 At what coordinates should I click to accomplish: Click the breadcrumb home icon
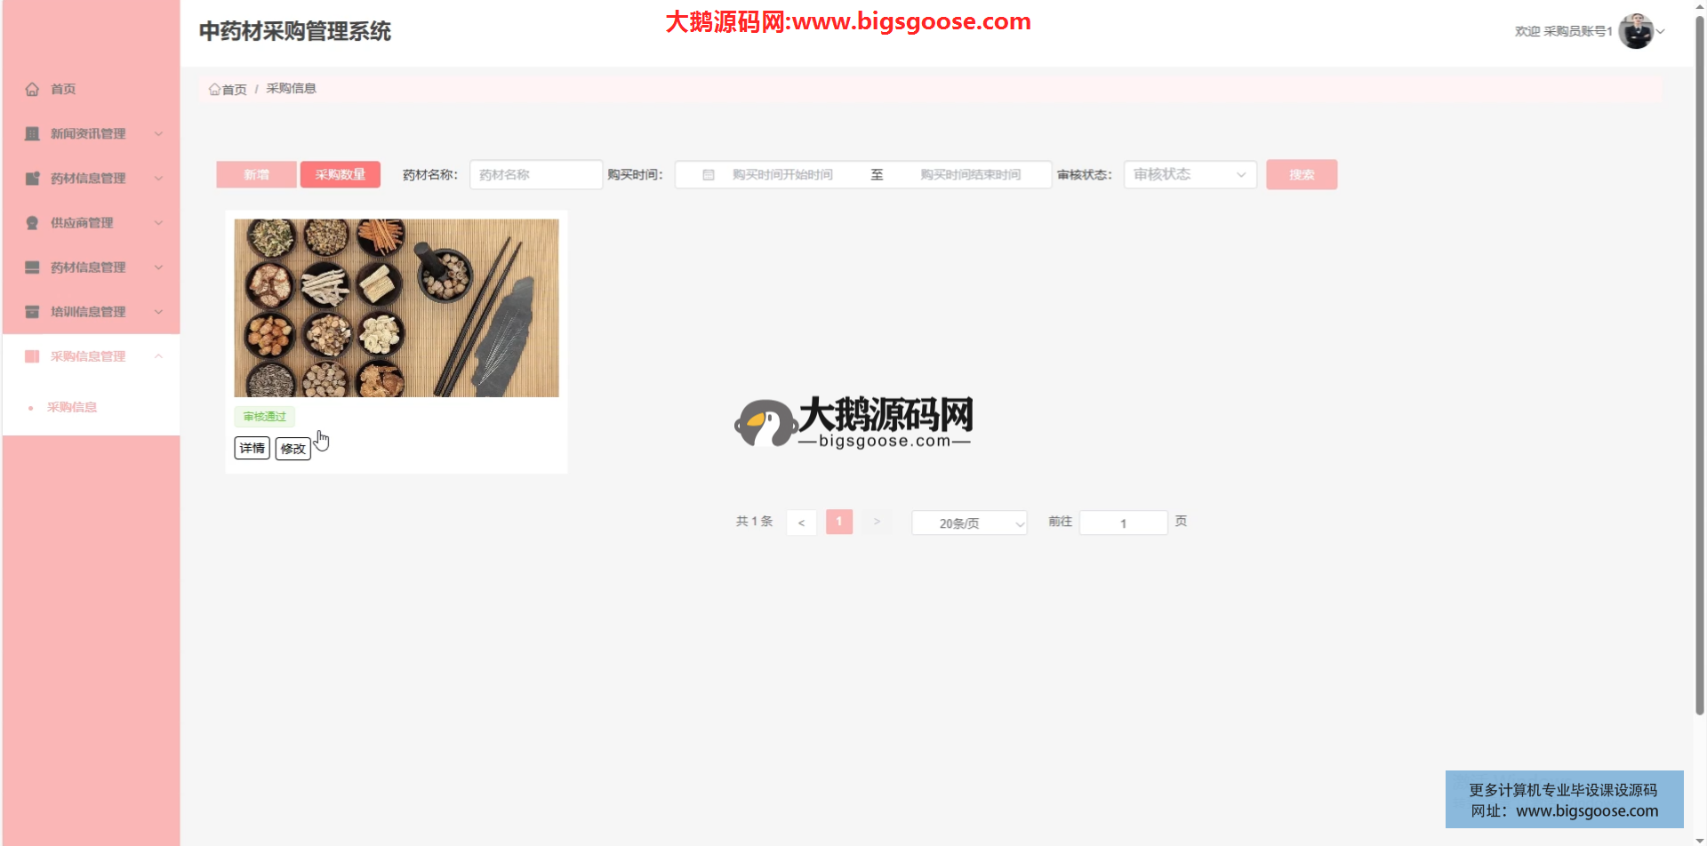(x=214, y=89)
